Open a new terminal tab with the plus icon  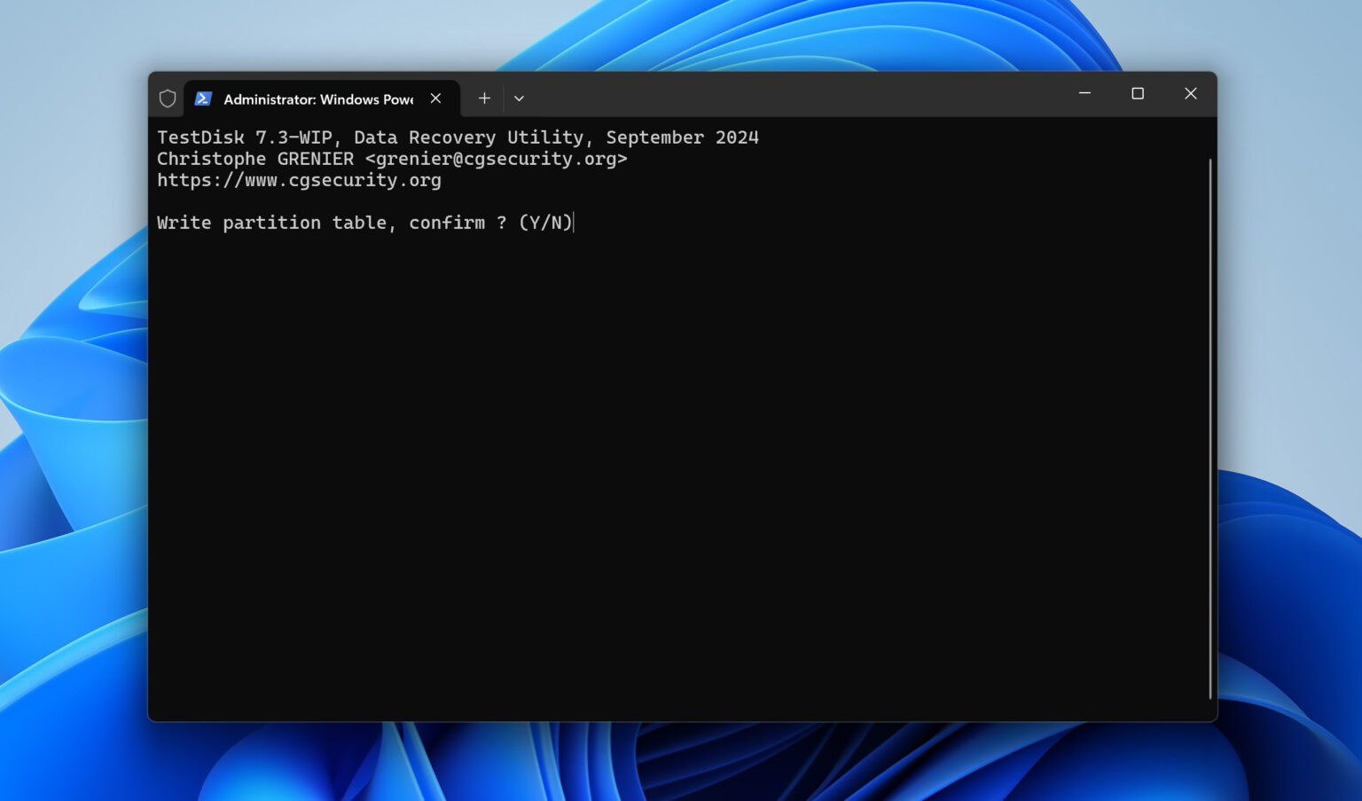[484, 98]
